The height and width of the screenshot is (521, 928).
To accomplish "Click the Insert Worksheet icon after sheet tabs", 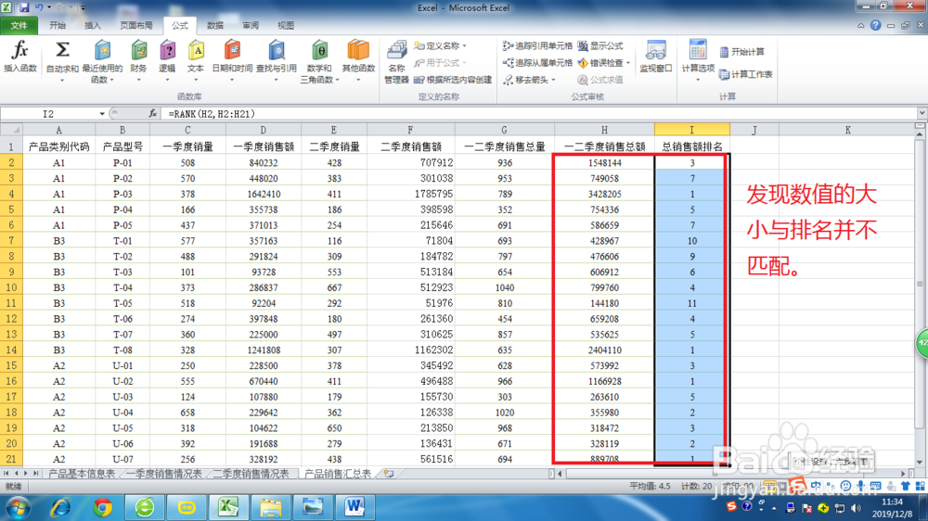I will (x=389, y=474).
